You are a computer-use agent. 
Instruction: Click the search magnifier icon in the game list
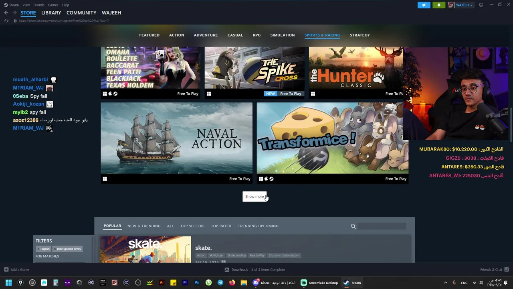pyautogui.click(x=353, y=226)
